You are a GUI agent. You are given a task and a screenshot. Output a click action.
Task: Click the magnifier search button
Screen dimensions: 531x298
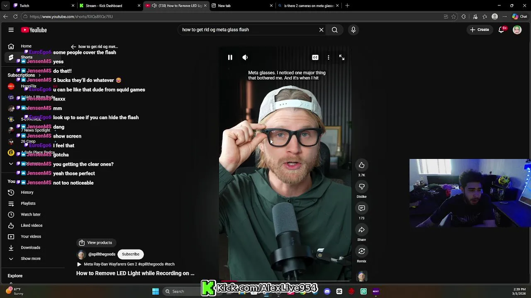point(334,30)
